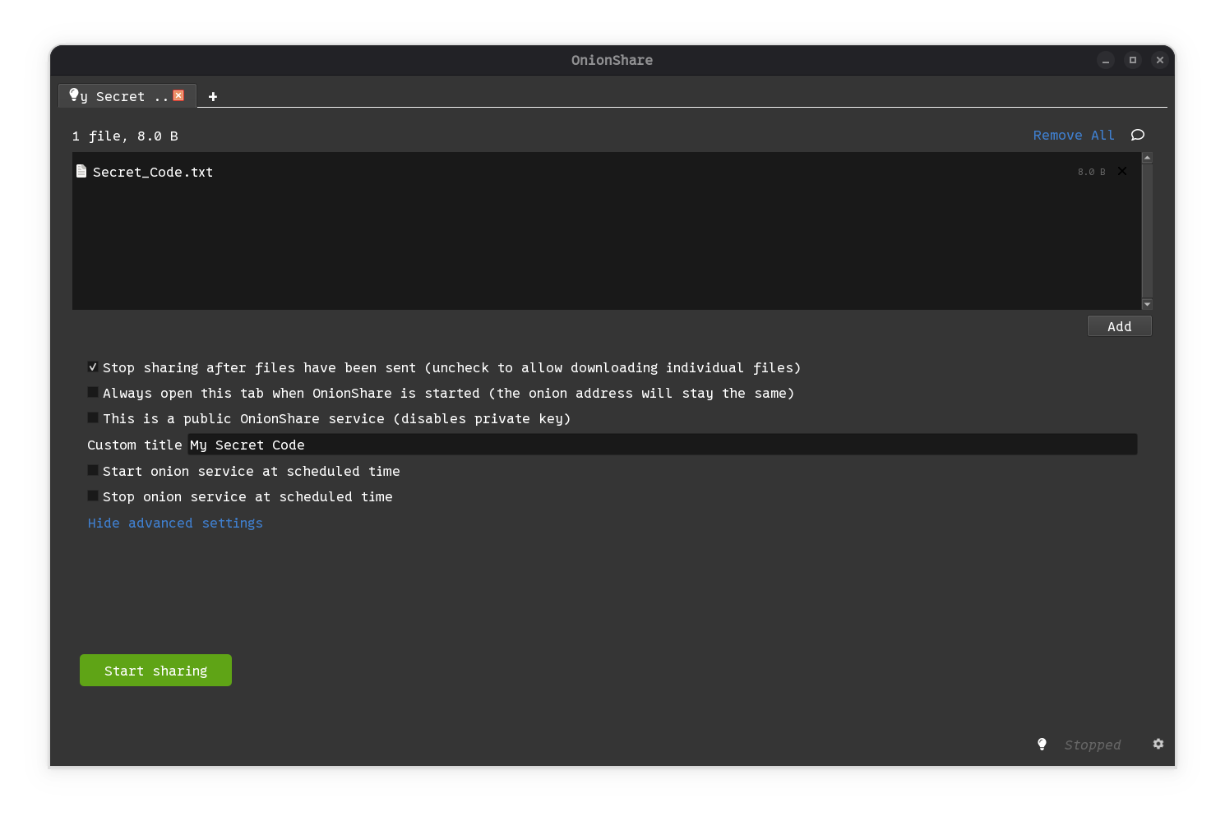Check Stop onion service at scheduled time
Screen dimensions: 1225x821
coord(93,496)
